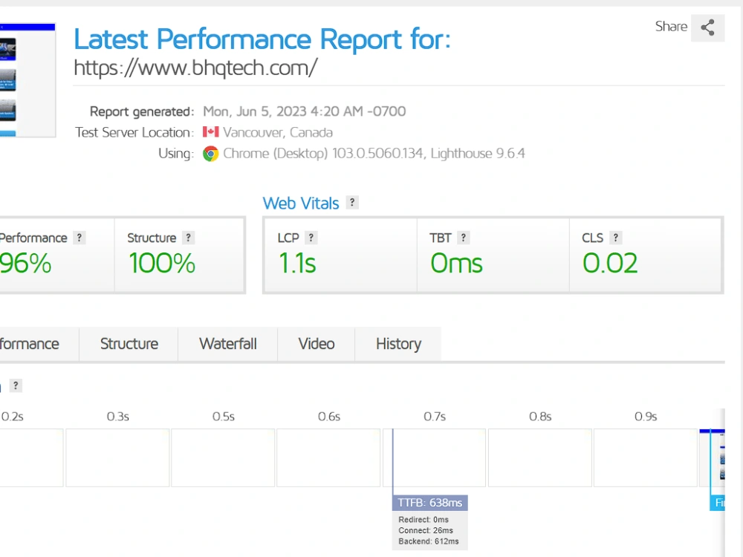This screenshot has height=557, width=743.
Task: Click the TTFB: 638ms timeline marker
Action: pyautogui.click(x=429, y=503)
